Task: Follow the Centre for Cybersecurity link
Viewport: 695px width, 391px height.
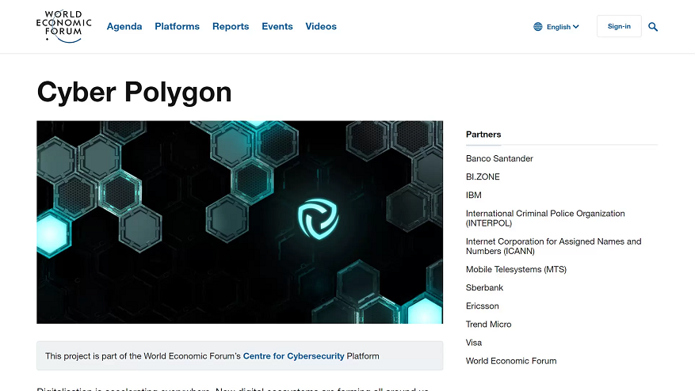Action: 293,356
